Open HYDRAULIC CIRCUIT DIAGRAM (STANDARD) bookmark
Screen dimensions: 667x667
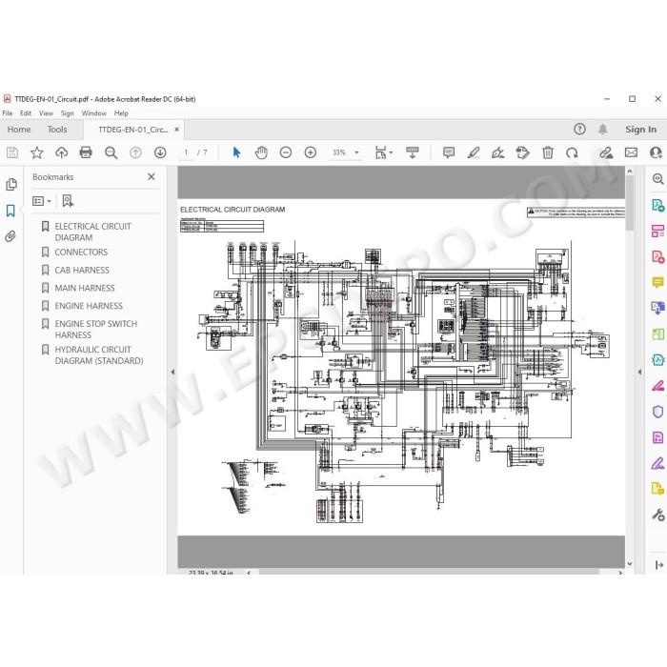(x=99, y=355)
